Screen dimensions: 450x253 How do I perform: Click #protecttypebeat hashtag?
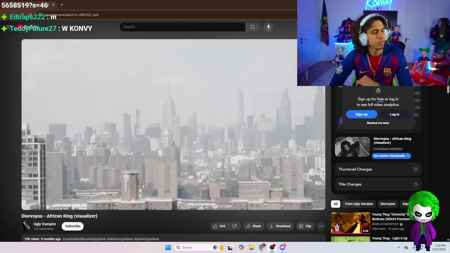pyautogui.click(x=146, y=239)
